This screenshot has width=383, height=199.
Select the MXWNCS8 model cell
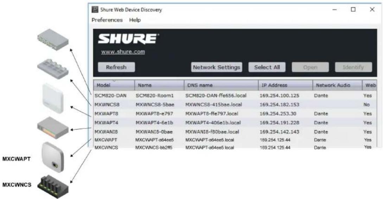pos(107,105)
